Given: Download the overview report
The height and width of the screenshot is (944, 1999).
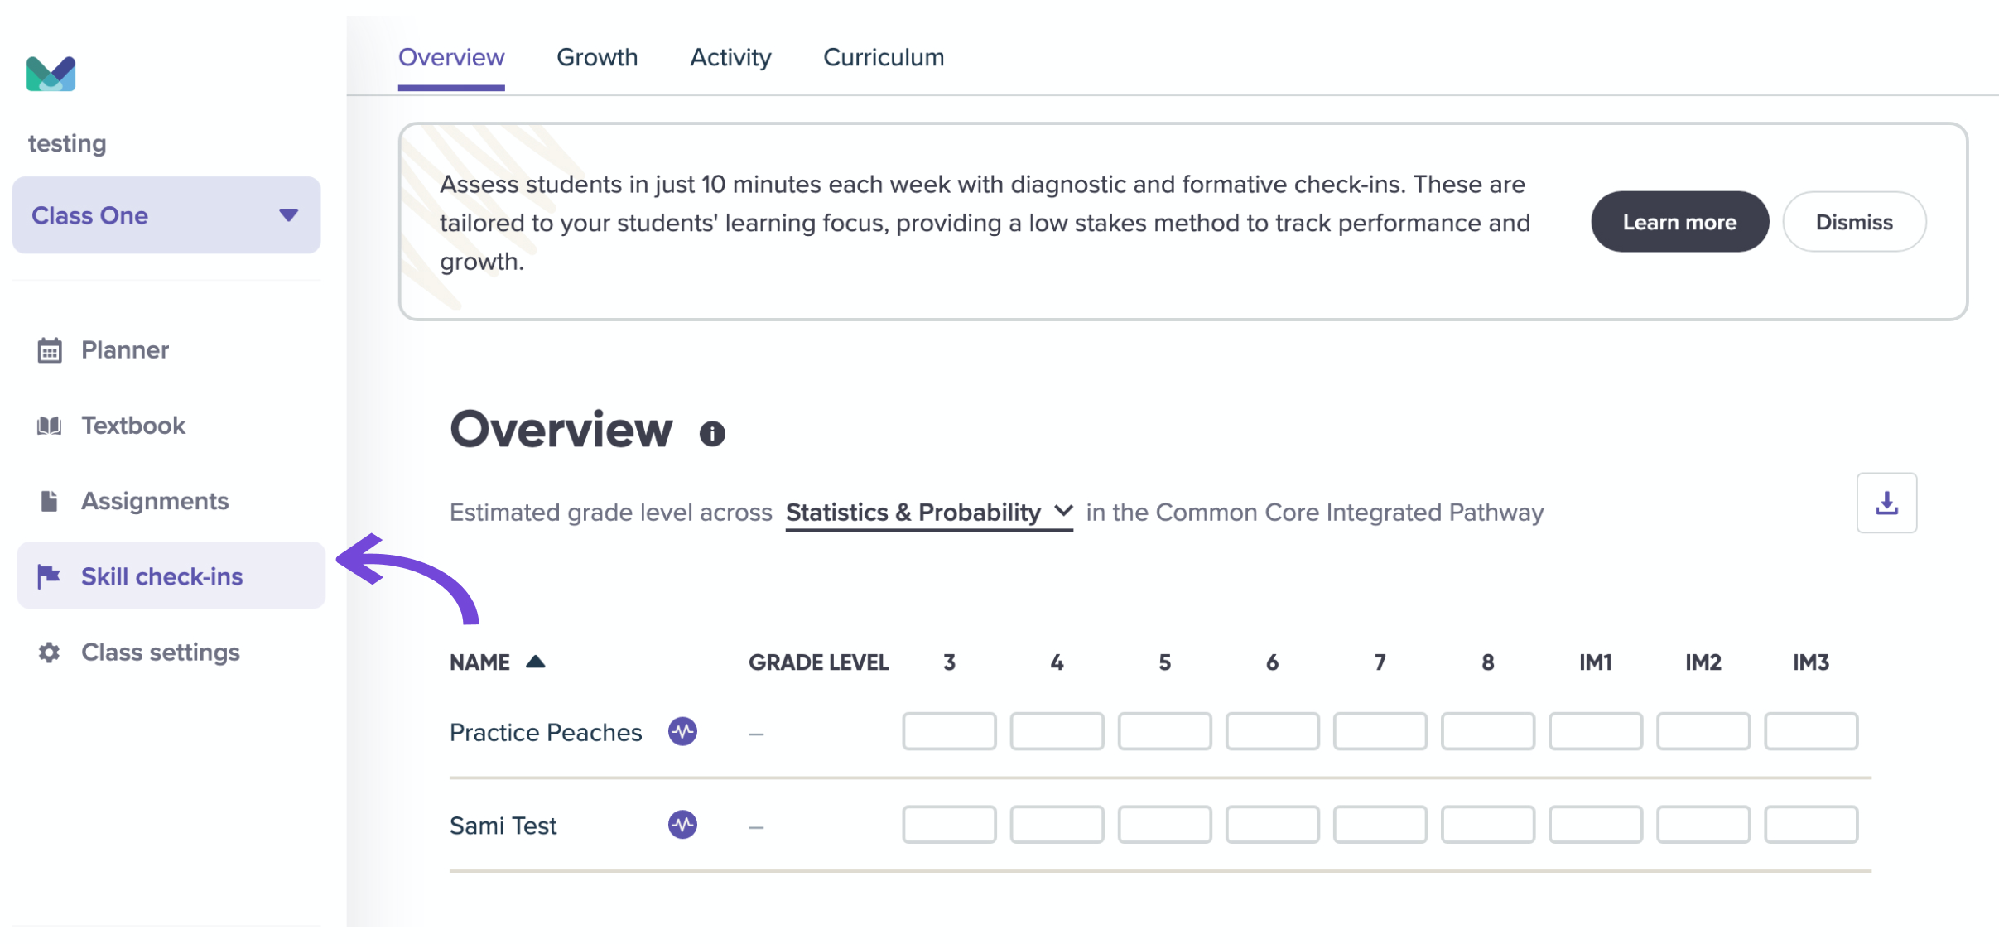Looking at the screenshot, I should (x=1886, y=503).
